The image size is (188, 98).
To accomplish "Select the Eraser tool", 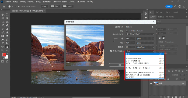I will pyautogui.click(x=7, y=32).
